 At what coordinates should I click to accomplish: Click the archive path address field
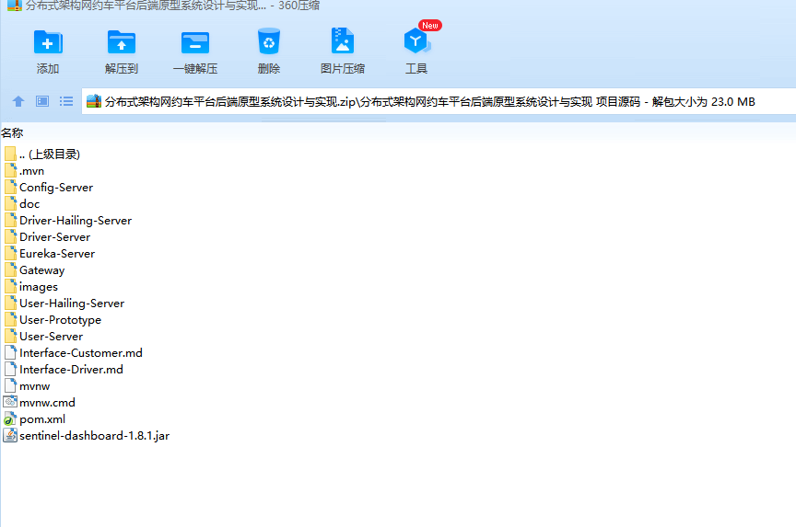(x=439, y=101)
